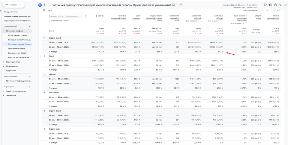
Task: Collapse the Источники трафика tree node
Action: pos(4,31)
